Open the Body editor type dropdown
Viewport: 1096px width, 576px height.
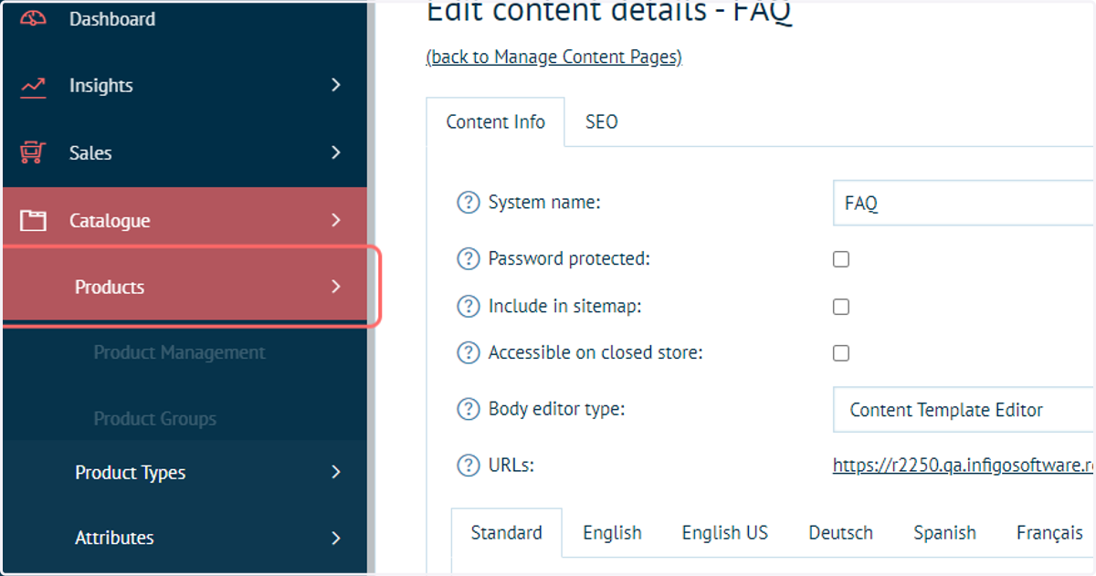tap(964, 410)
